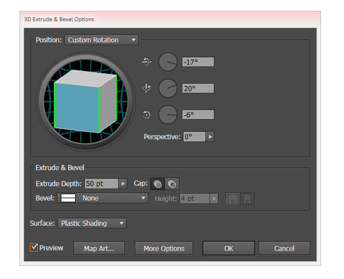
Task: Uncheck the Preview checkbox
Action: [x=34, y=248]
